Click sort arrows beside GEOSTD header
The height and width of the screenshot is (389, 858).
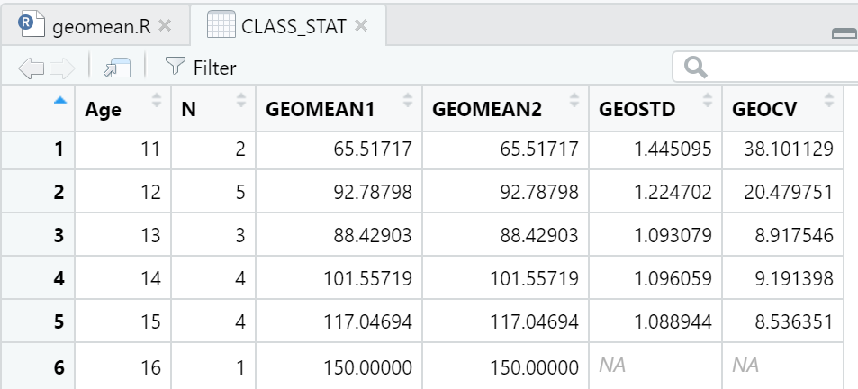point(708,100)
